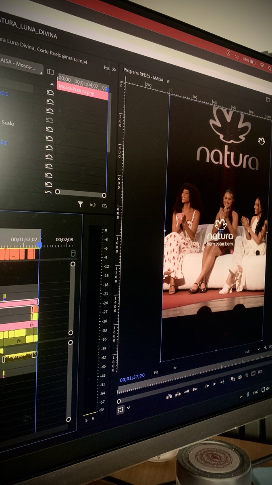Switch to the Ess panel tab
This screenshot has width=272, height=485.
point(106,68)
